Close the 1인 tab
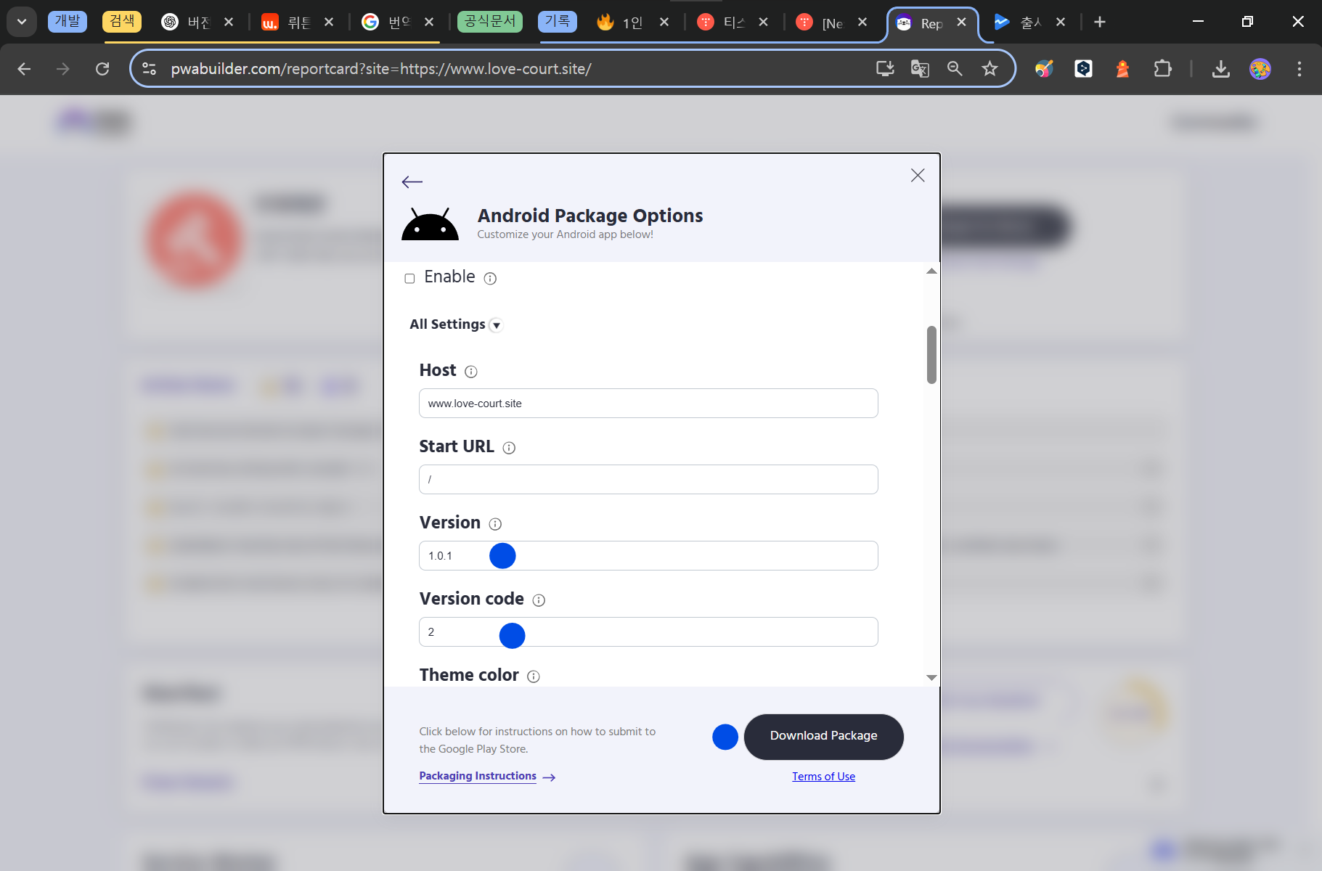The image size is (1322, 871). (664, 23)
